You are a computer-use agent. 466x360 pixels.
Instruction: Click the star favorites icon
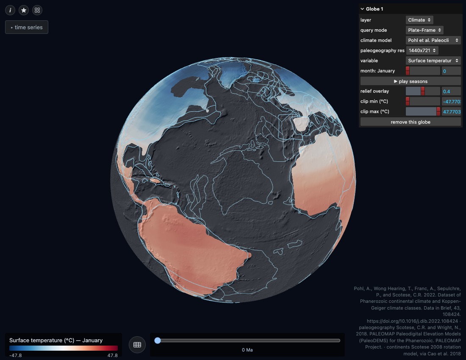click(x=24, y=11)
